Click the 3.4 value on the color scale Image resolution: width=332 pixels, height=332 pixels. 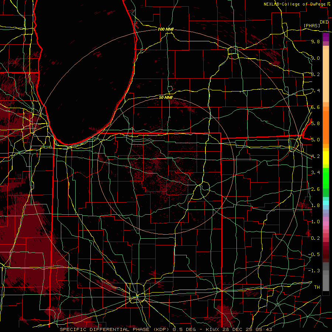(x=315, y=173)
